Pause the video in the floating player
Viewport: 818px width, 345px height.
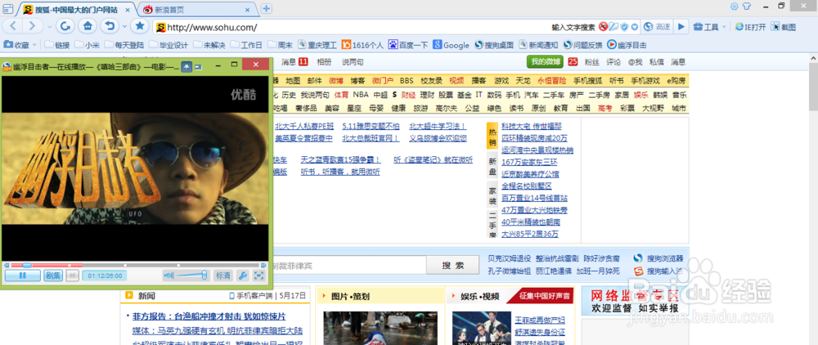point(23,276)
